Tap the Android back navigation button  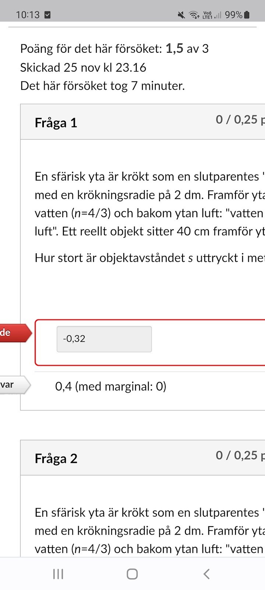(x=206, y=574)
